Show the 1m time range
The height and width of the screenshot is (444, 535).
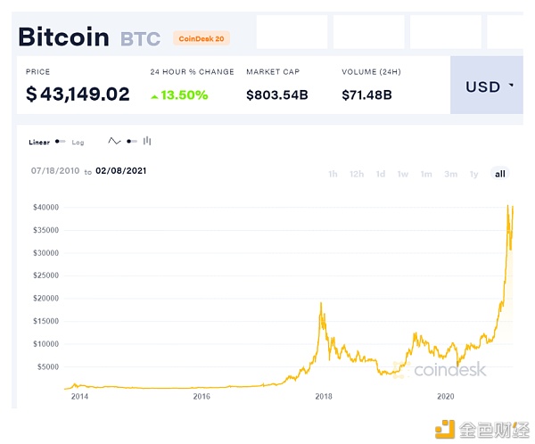coord(426,174)
